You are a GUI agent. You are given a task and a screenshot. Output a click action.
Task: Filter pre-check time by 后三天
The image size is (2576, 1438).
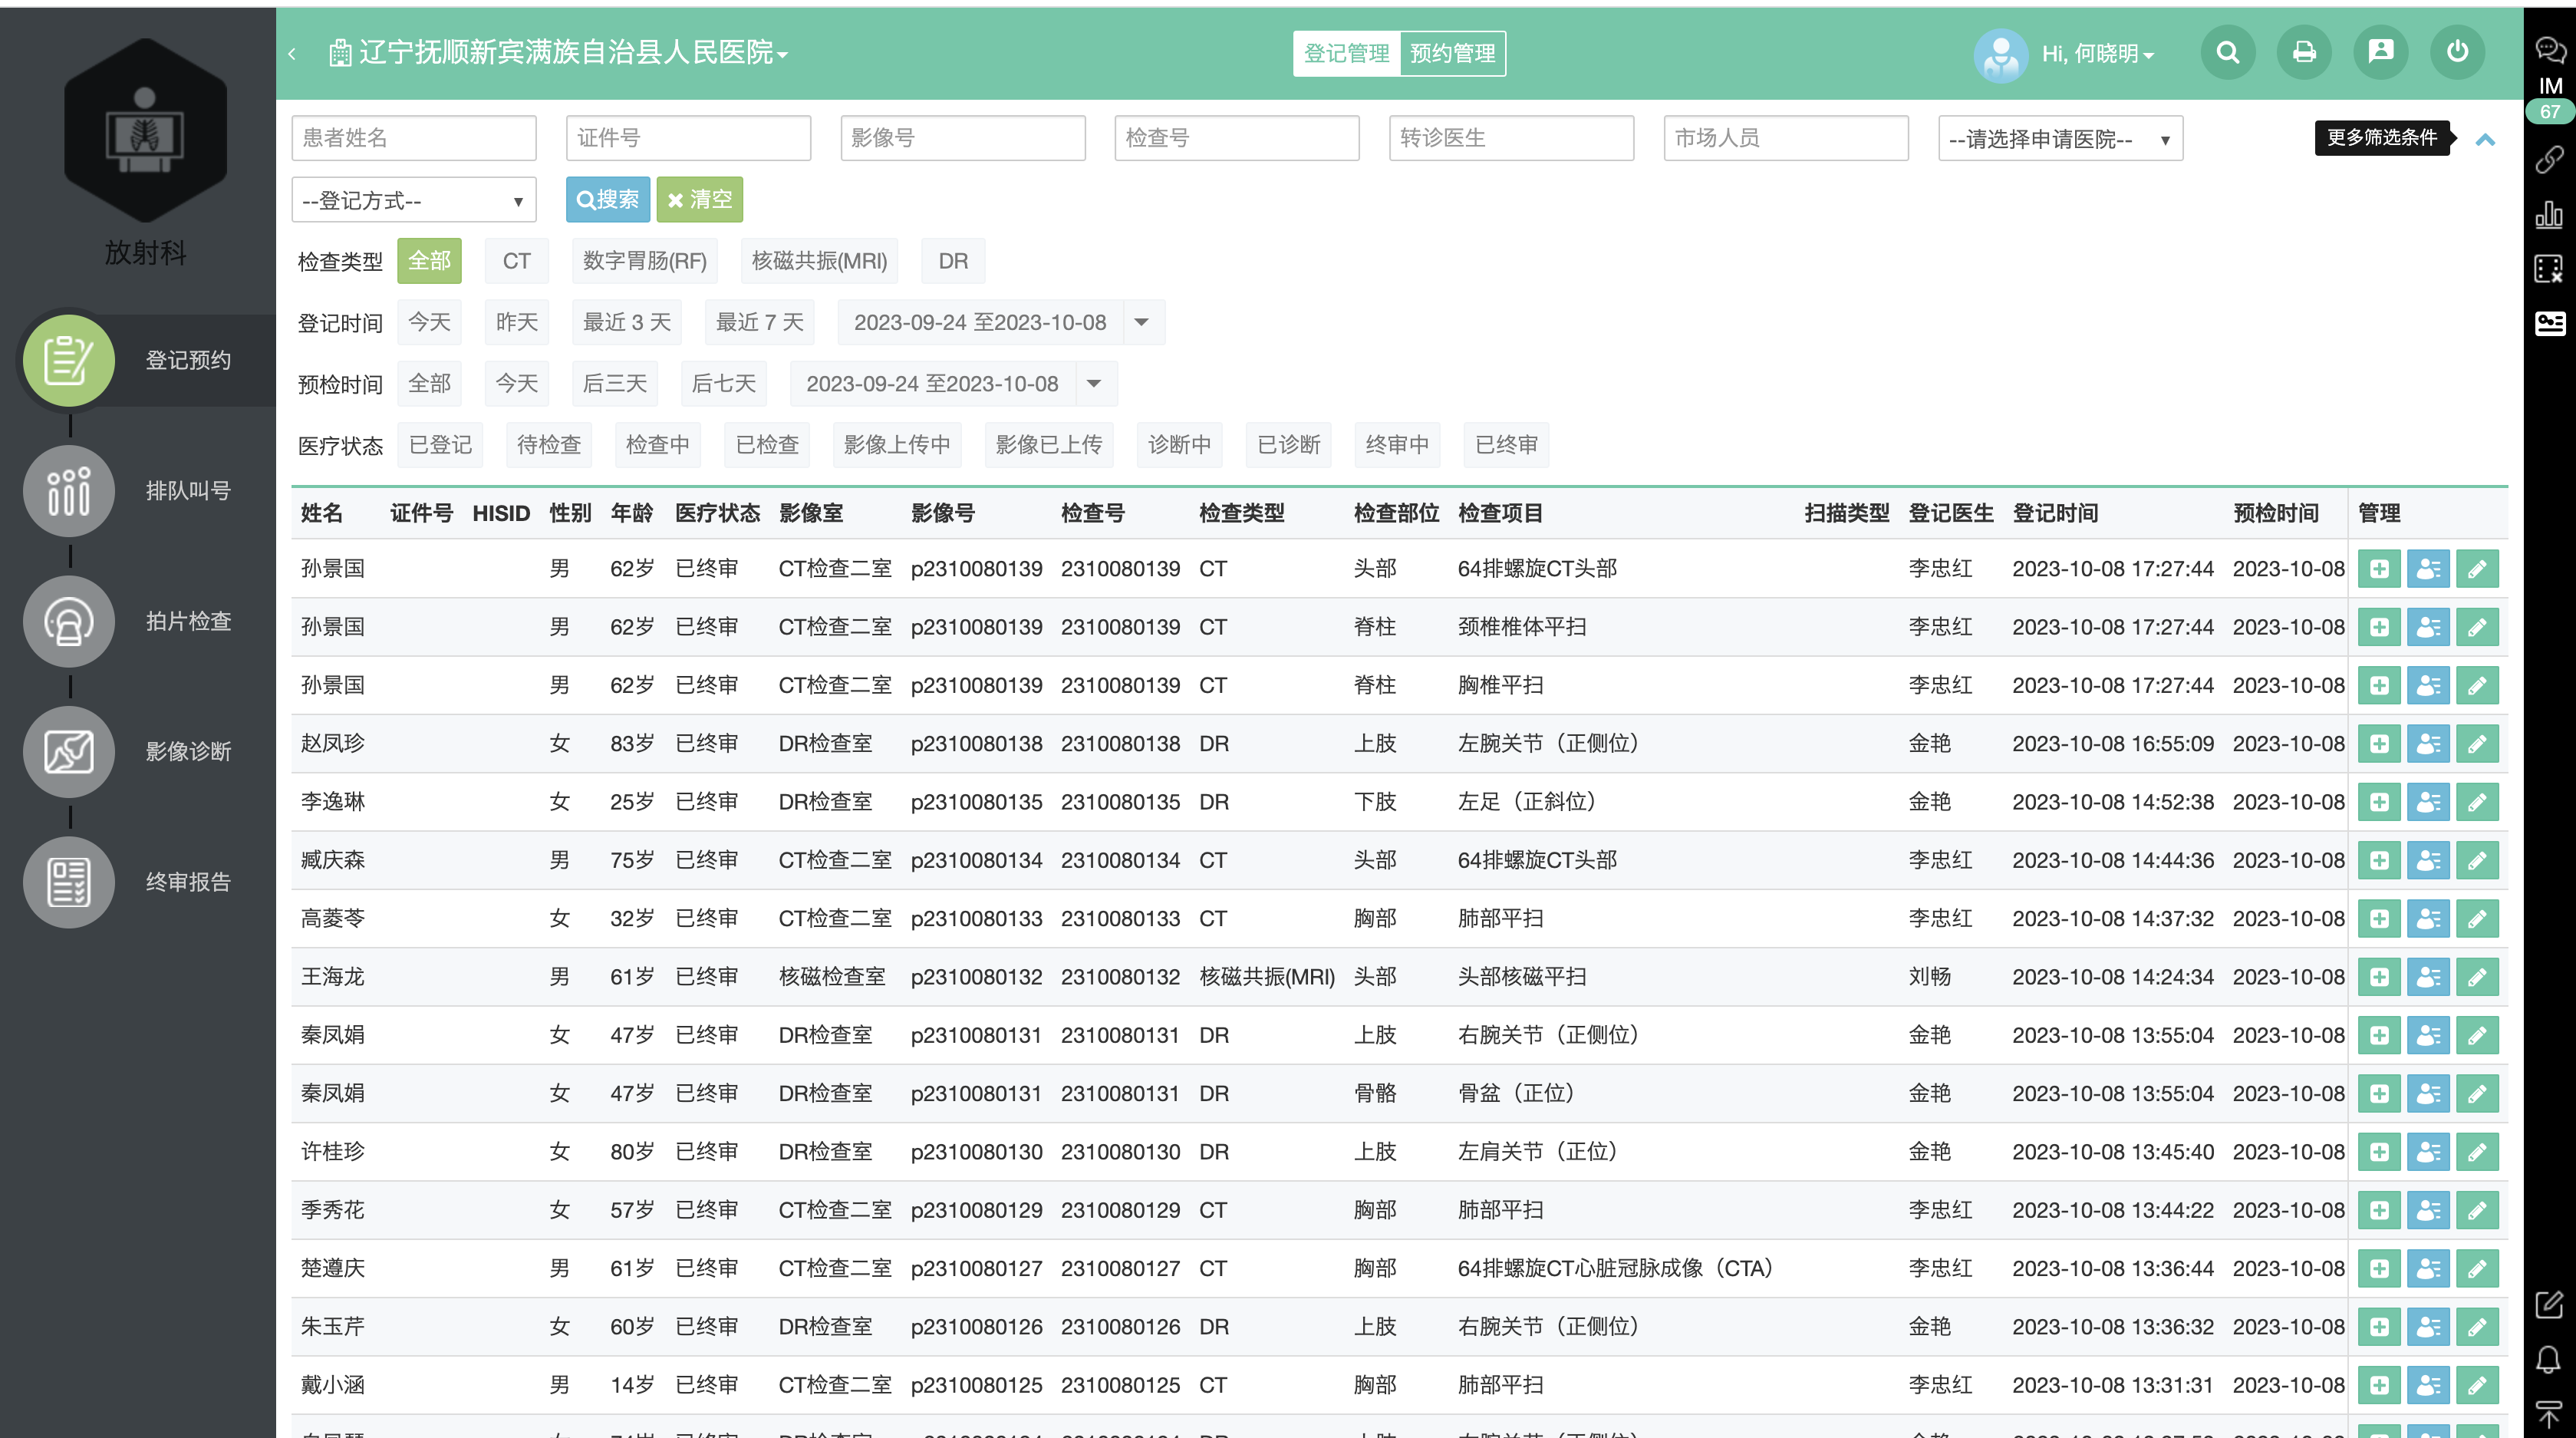coord(614,384)
